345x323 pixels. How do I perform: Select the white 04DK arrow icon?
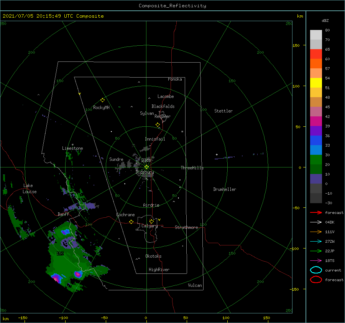pyautogui.click(x=316, y=222)
